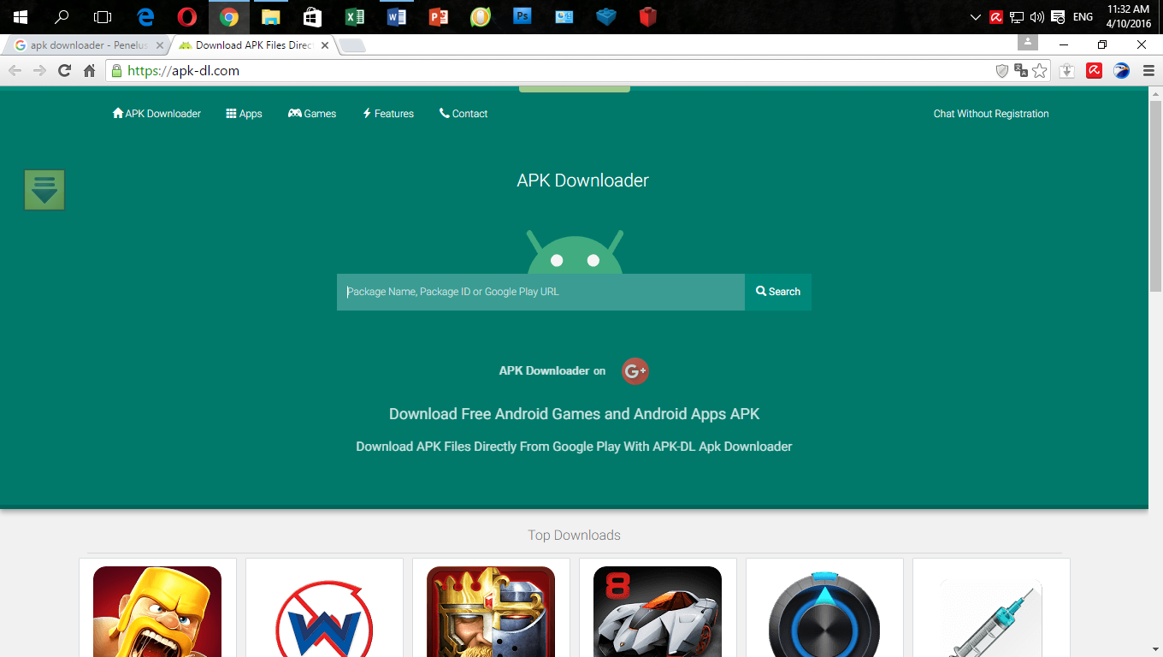Click the shield extension icon in address bar

(x=1002, y=71)
